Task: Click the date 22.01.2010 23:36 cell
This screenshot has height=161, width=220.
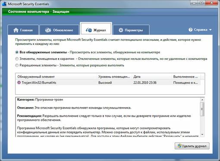Action: (x=145, y=83)
